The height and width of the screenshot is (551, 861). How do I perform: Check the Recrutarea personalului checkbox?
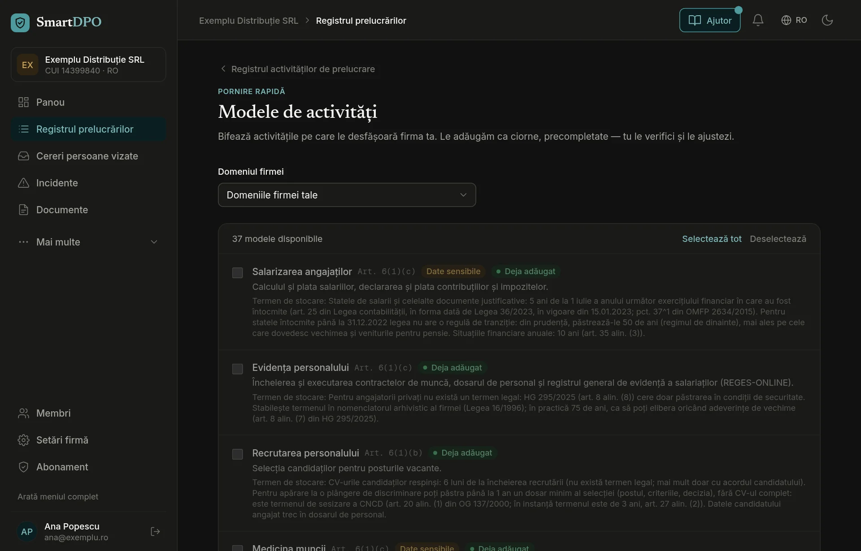pos(237,454)
